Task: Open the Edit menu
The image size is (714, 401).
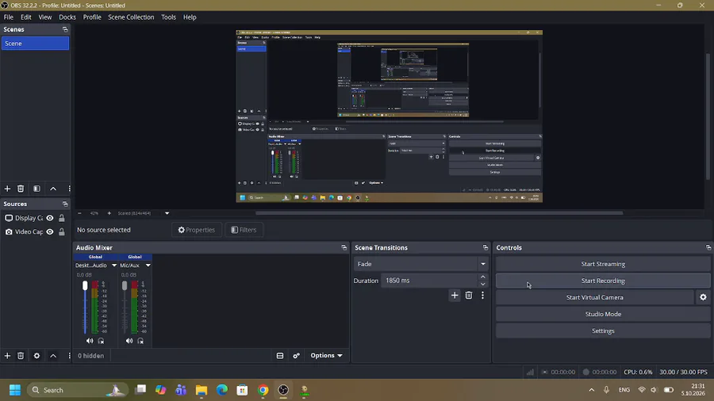Action: tap(26, 17)
